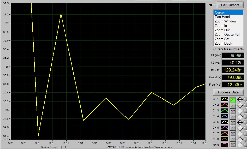This screenshot has height=149, width=247.
Task: Click the round indicator beside CH 1
Action: (245, 100)
